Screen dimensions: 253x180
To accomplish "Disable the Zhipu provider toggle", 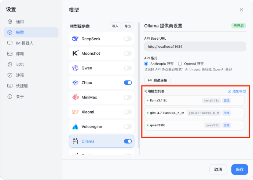I will coord(128,83).
